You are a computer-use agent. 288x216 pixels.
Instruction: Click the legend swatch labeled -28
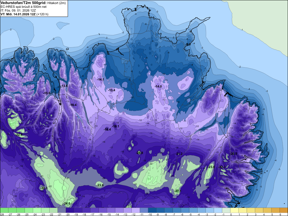pyautogui.click(x=4, y=210)
